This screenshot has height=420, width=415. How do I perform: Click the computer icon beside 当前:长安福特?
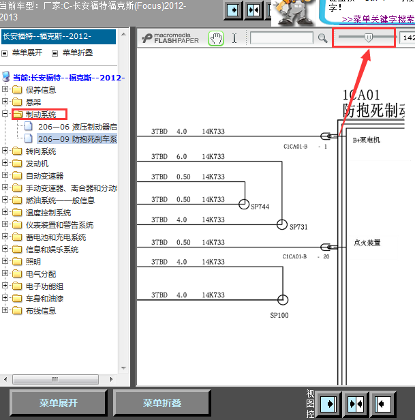[6, 77]
